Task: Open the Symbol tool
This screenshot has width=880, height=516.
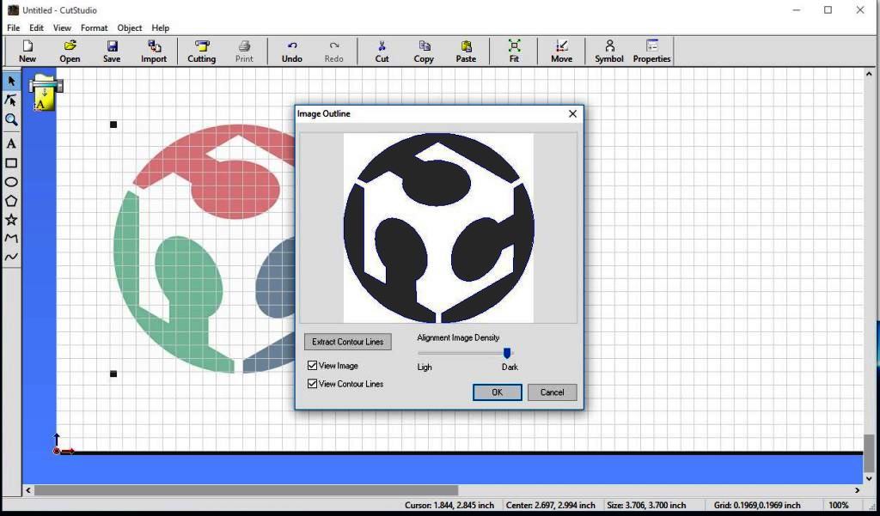Action: [x=609, y=52]
